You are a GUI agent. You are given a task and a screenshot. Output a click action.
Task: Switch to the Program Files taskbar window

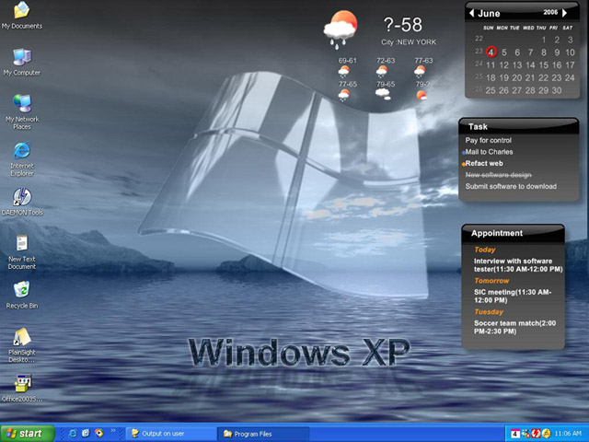pyautogui.click(x=264, y=434)
